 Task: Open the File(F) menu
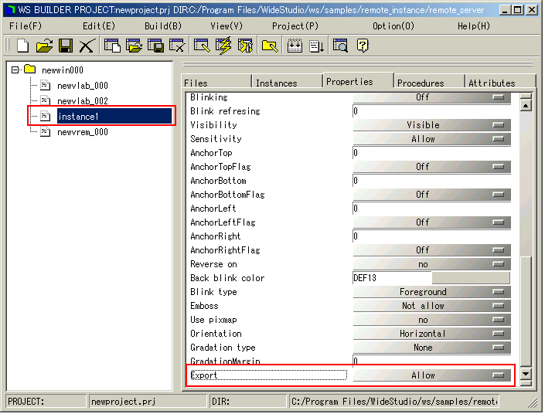(x=26, y=26)
